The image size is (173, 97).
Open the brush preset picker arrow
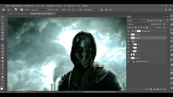click(18, 10)
